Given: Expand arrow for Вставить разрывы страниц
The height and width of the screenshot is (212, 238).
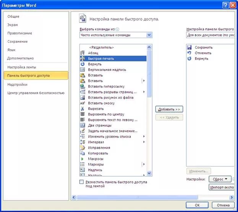Looking at the screenshot, I should [144, 92].
